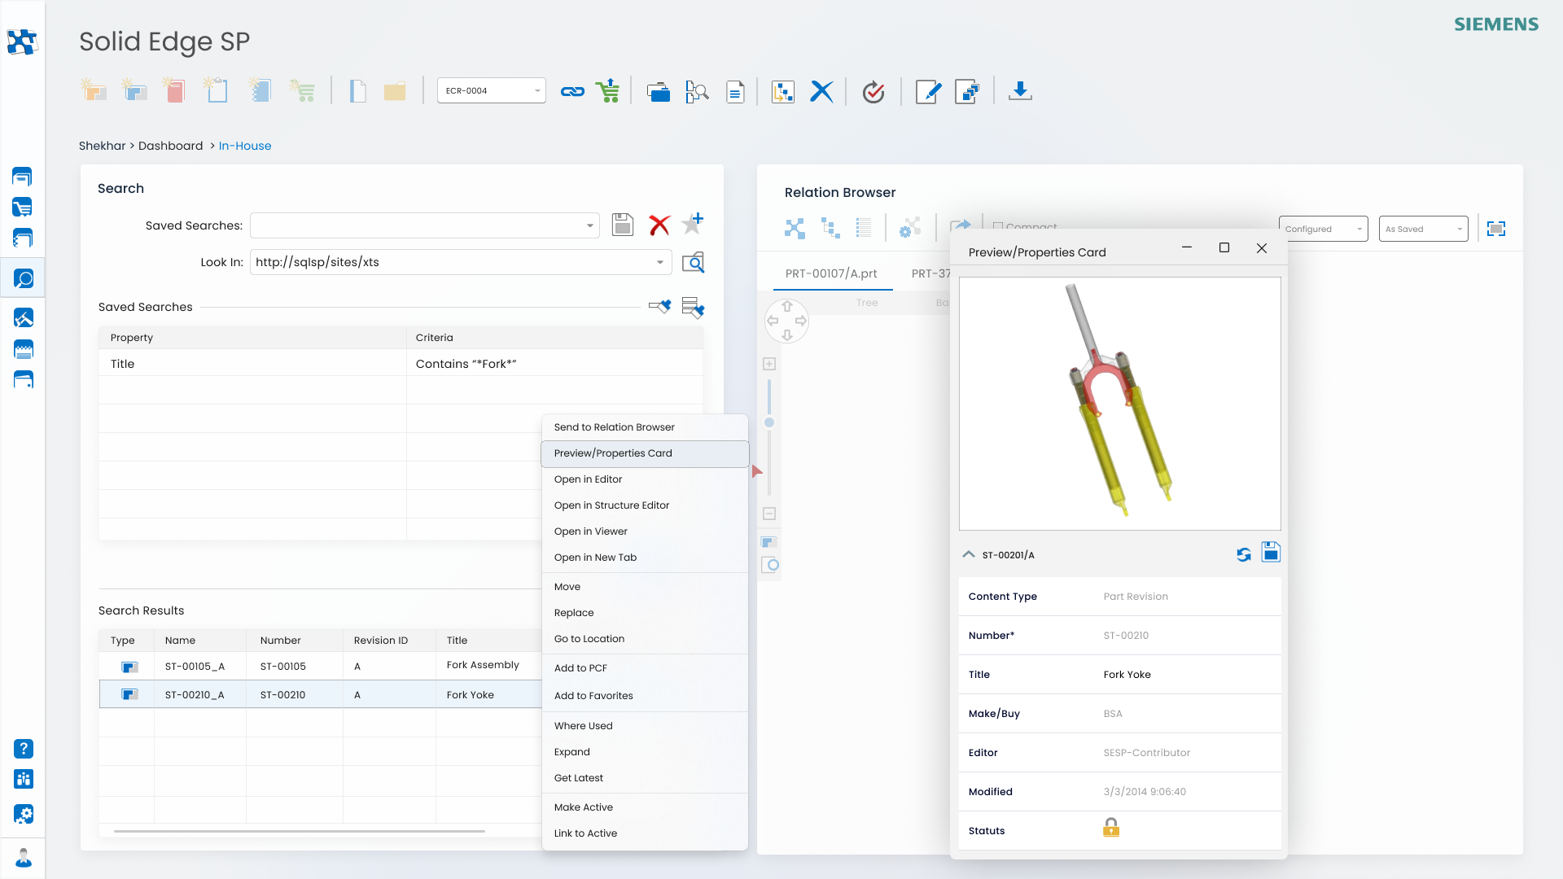Click the In-House breadcrumb link

[x=245, y=146]
